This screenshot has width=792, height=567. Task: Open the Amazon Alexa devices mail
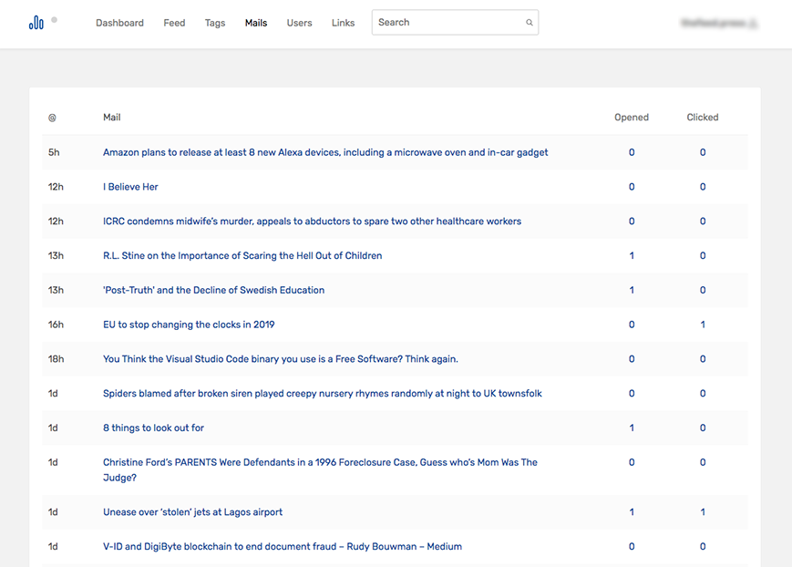[325, 152]
